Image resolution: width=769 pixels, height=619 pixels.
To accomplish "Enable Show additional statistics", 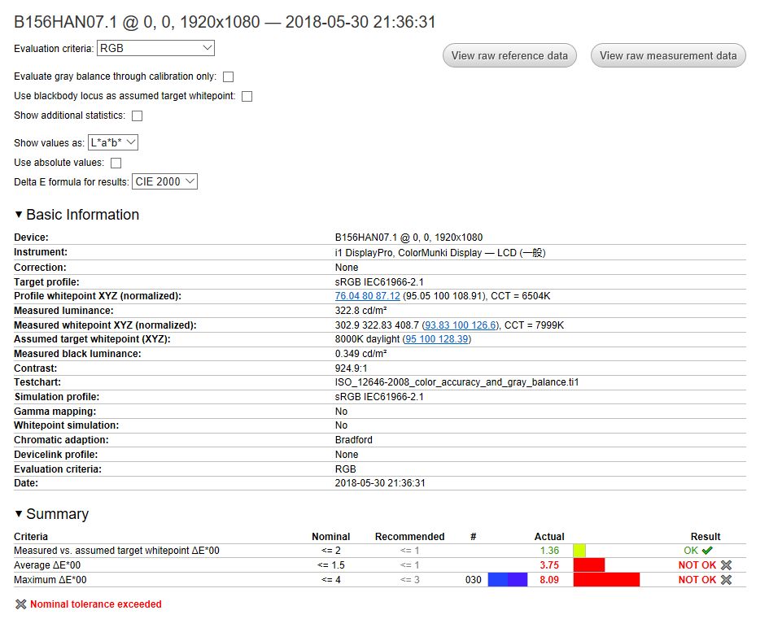I will click(137, 115).
